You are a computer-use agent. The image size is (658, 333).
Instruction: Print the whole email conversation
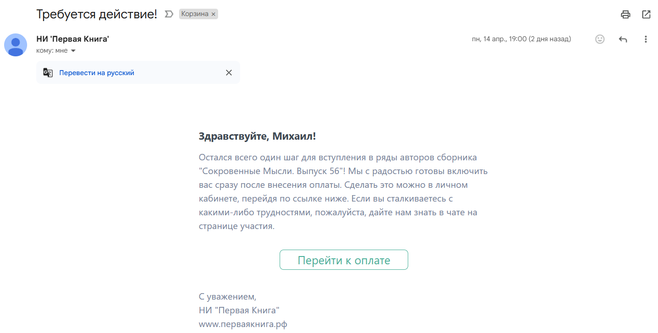point(625,14)
